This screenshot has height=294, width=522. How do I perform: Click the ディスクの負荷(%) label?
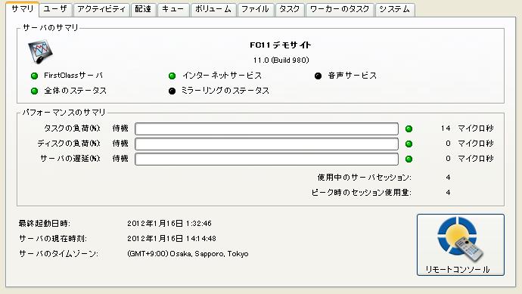coord(69,144)
